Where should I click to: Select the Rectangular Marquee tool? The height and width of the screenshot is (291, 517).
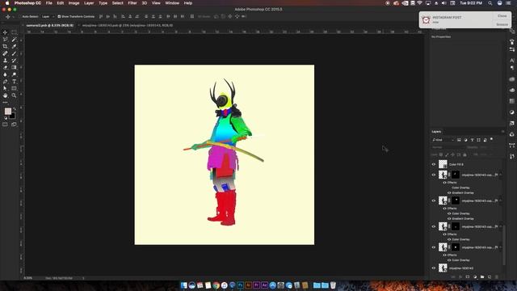coord(14,32)
